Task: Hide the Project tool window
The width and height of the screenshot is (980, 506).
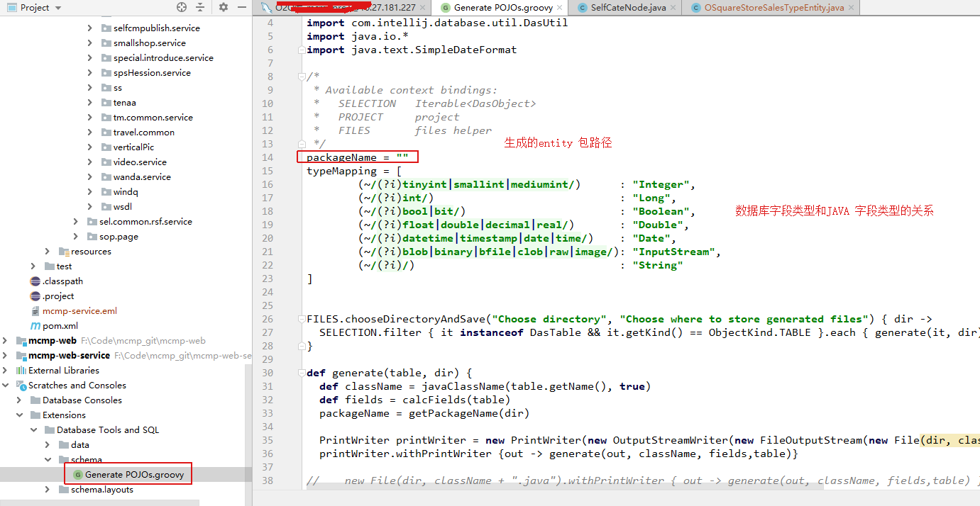Action: (x=242, y=7)
